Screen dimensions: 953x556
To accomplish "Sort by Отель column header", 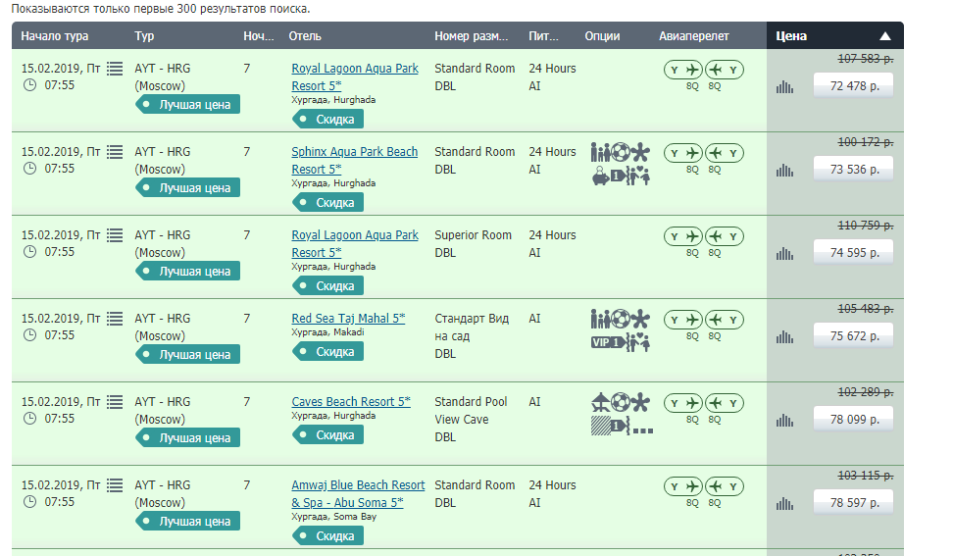I will click(x=305, y=36).
